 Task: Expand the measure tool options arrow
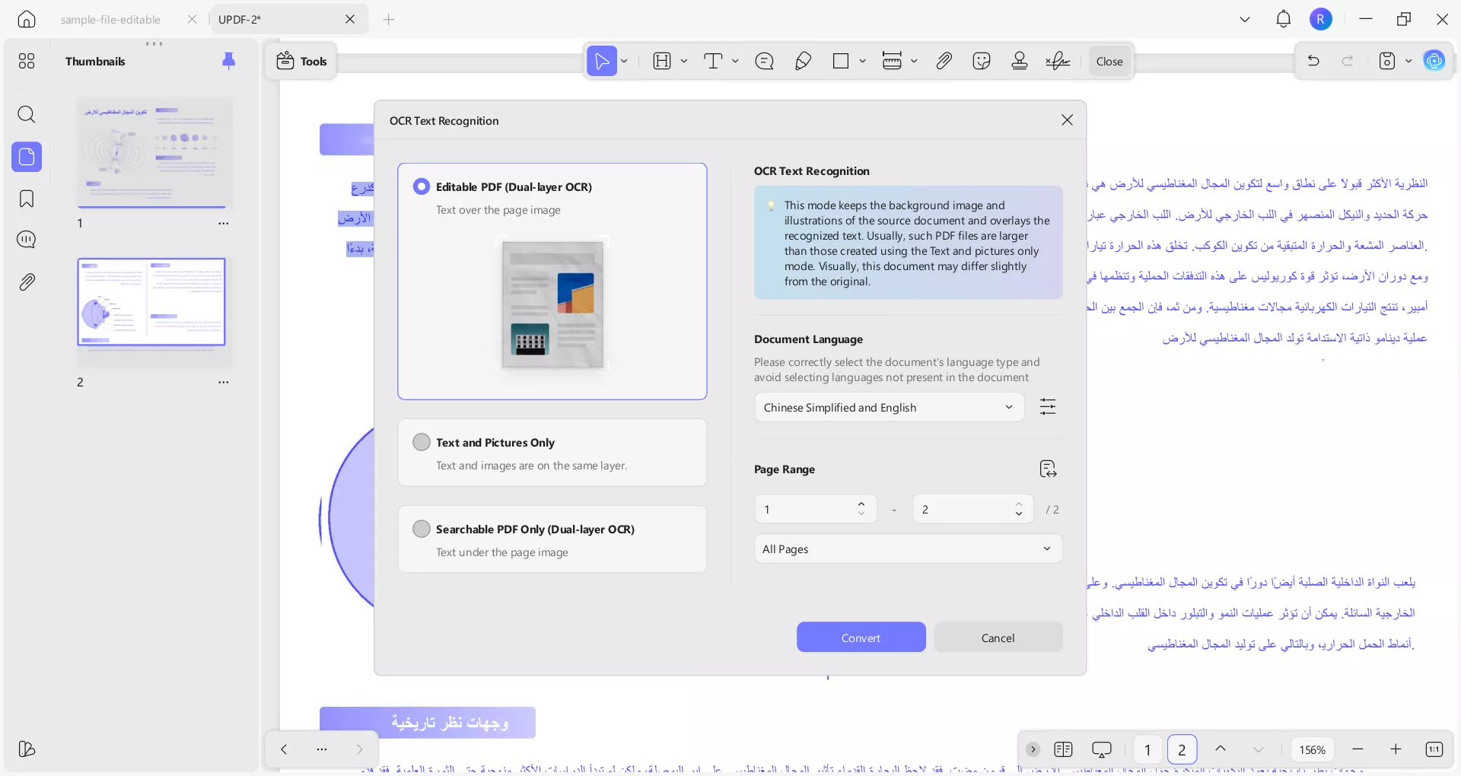(914, 62)
